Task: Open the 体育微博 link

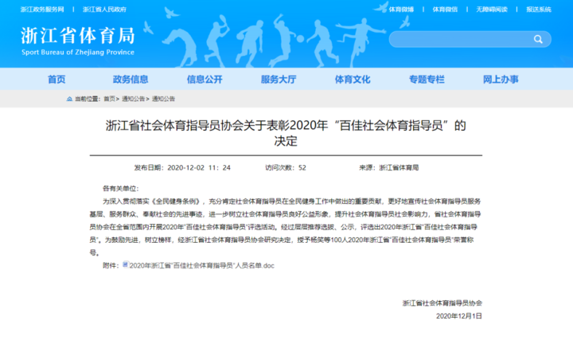Action: pyautogui.click(x=401, y=10)
